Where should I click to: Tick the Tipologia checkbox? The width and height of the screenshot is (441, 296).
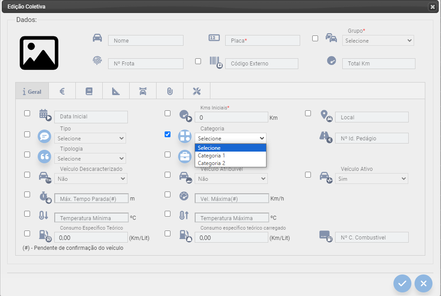point(27,154)
